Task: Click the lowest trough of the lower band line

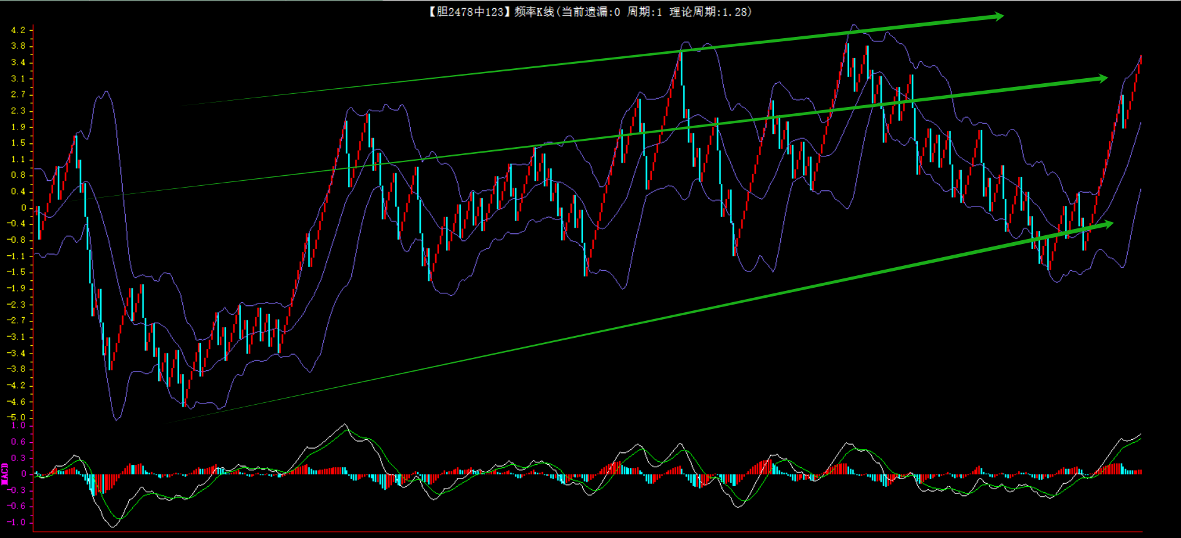Action: point(116,419)
